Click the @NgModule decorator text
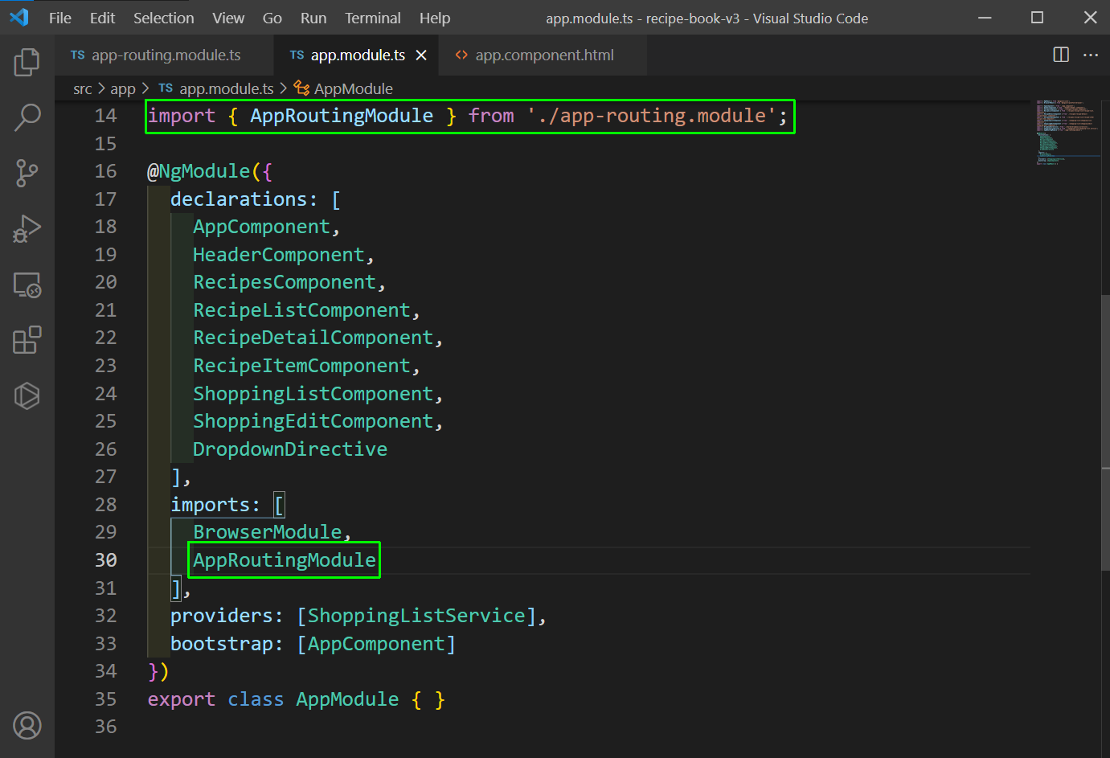This screenshot has width=1110, height=758. tap(199, 171)
